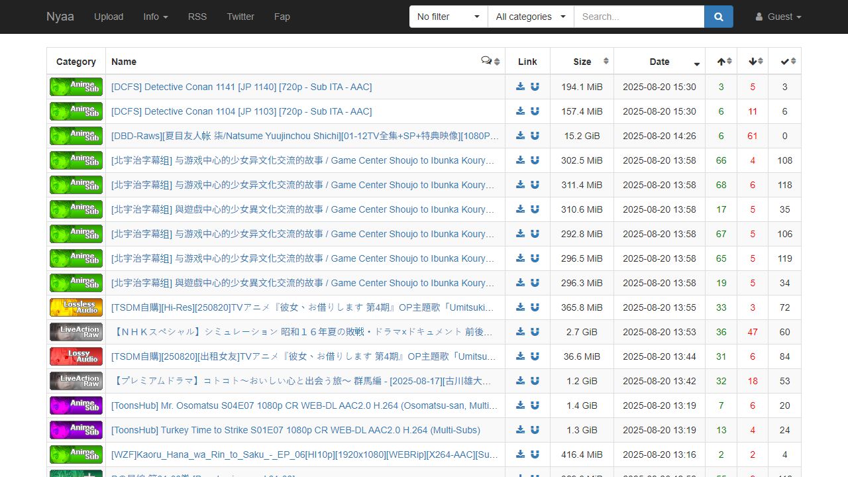
Task: Click purple Anime Sub icon for Mr. Osomatsu
Action: [76, 405]
